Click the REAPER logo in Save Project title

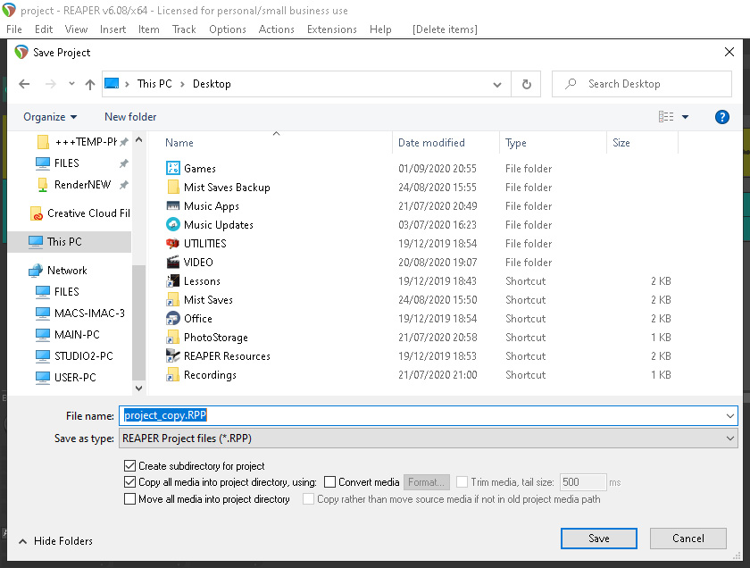[21, 52]
